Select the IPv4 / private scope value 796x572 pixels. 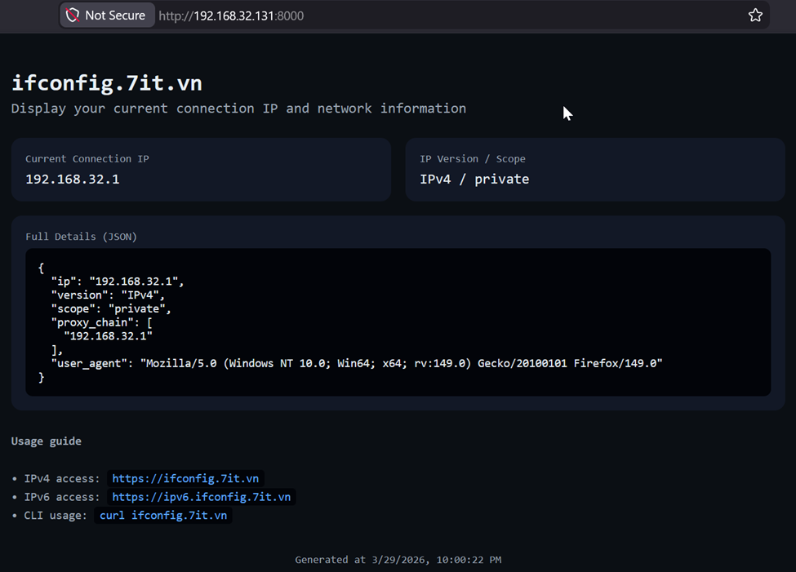click(474, 179)
